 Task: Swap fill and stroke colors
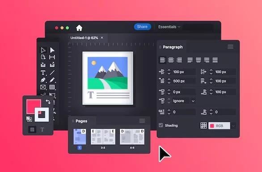coord(48,101)
